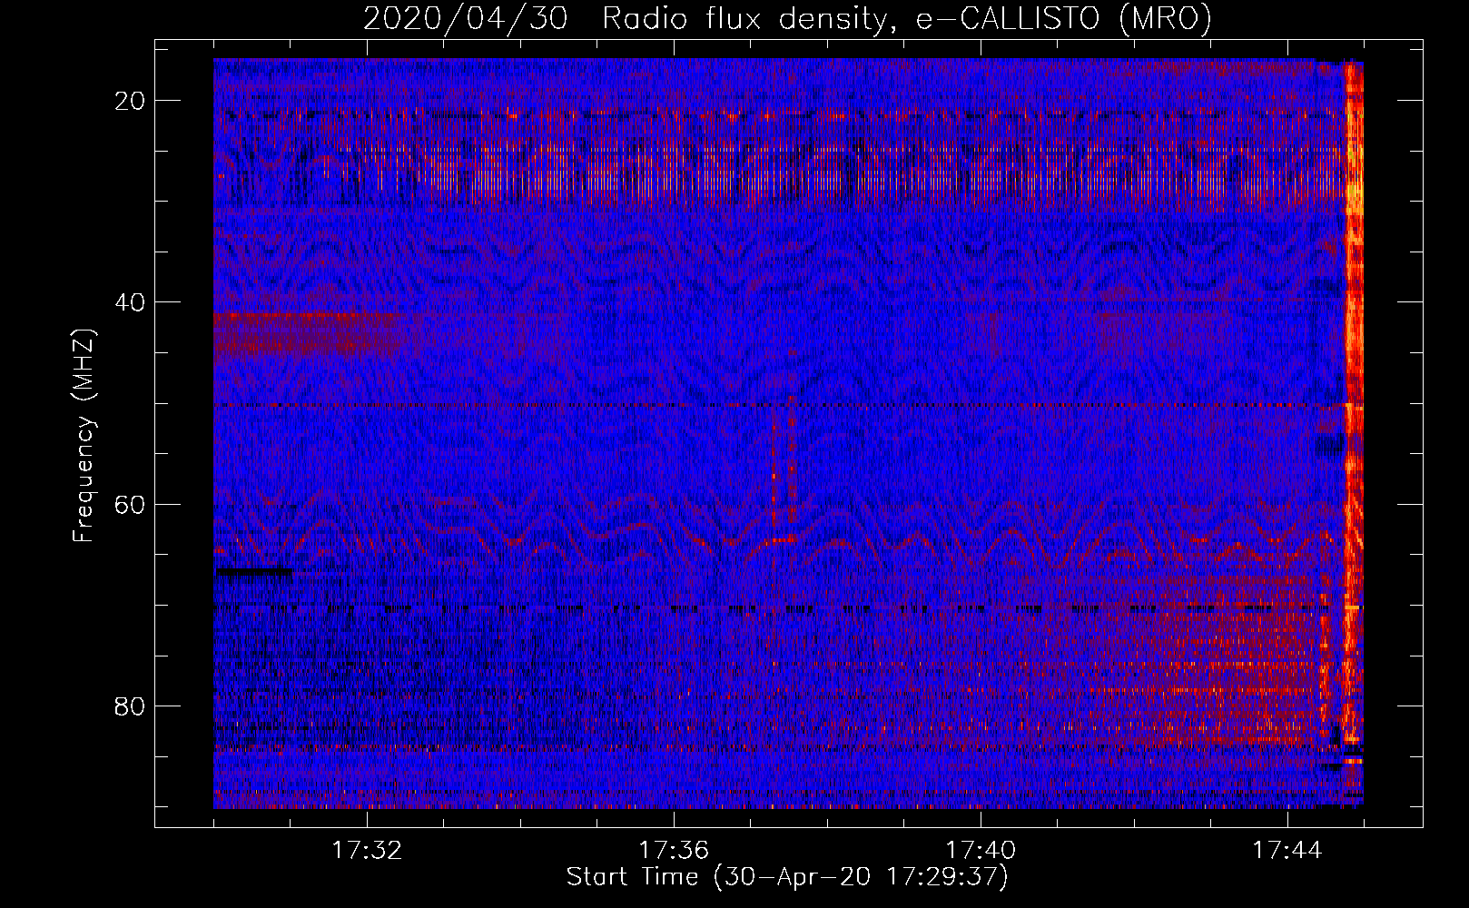Screen dimensions: 1469x908
Task: Click the time tick label "17:32"
Action: point(367,851)
